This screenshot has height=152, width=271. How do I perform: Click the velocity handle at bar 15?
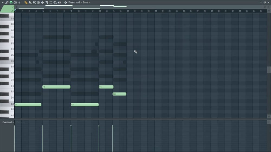(112, 126)
